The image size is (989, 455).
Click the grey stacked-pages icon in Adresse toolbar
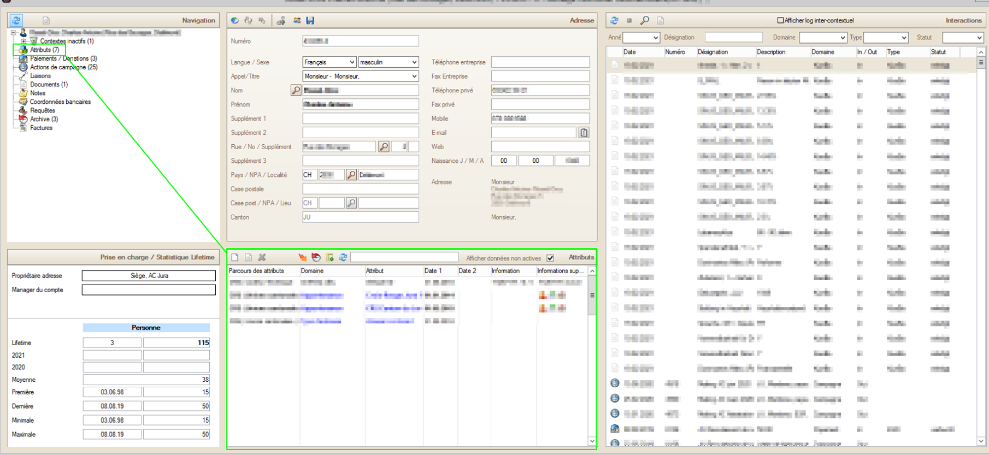(262, 20)
